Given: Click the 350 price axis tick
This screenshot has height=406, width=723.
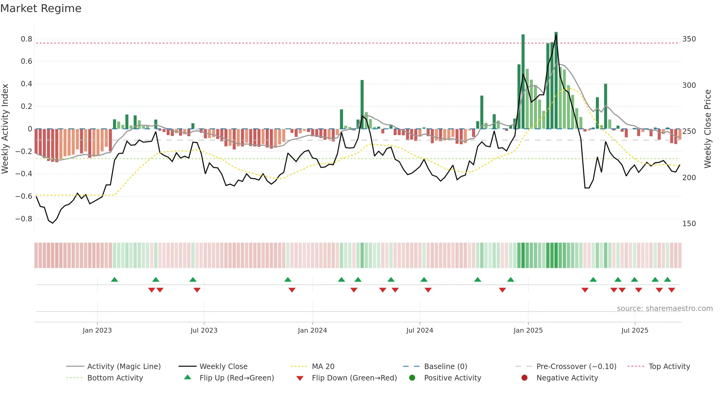Looking at the screenshot, I should click(x=689, y=39).
